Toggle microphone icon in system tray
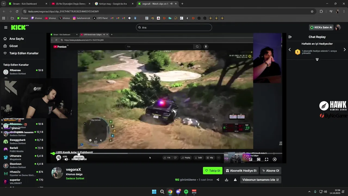This screenshot has height=196, width=348. (x=315, y=192)
